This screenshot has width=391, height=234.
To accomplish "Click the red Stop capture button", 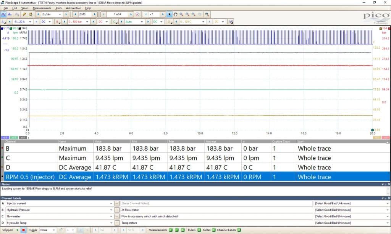I will point(23,230).
